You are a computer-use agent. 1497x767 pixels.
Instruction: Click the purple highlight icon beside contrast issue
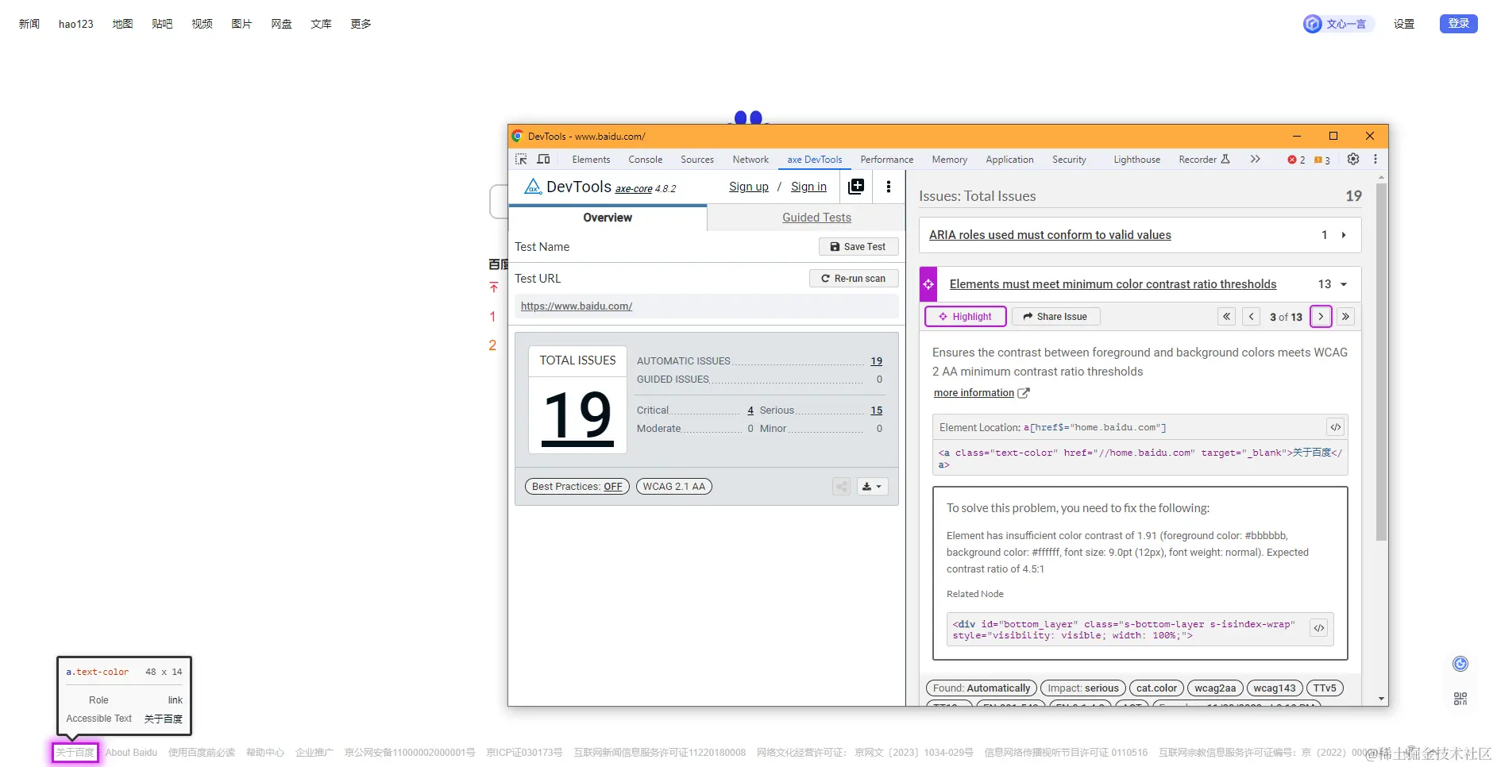[928, 284]
